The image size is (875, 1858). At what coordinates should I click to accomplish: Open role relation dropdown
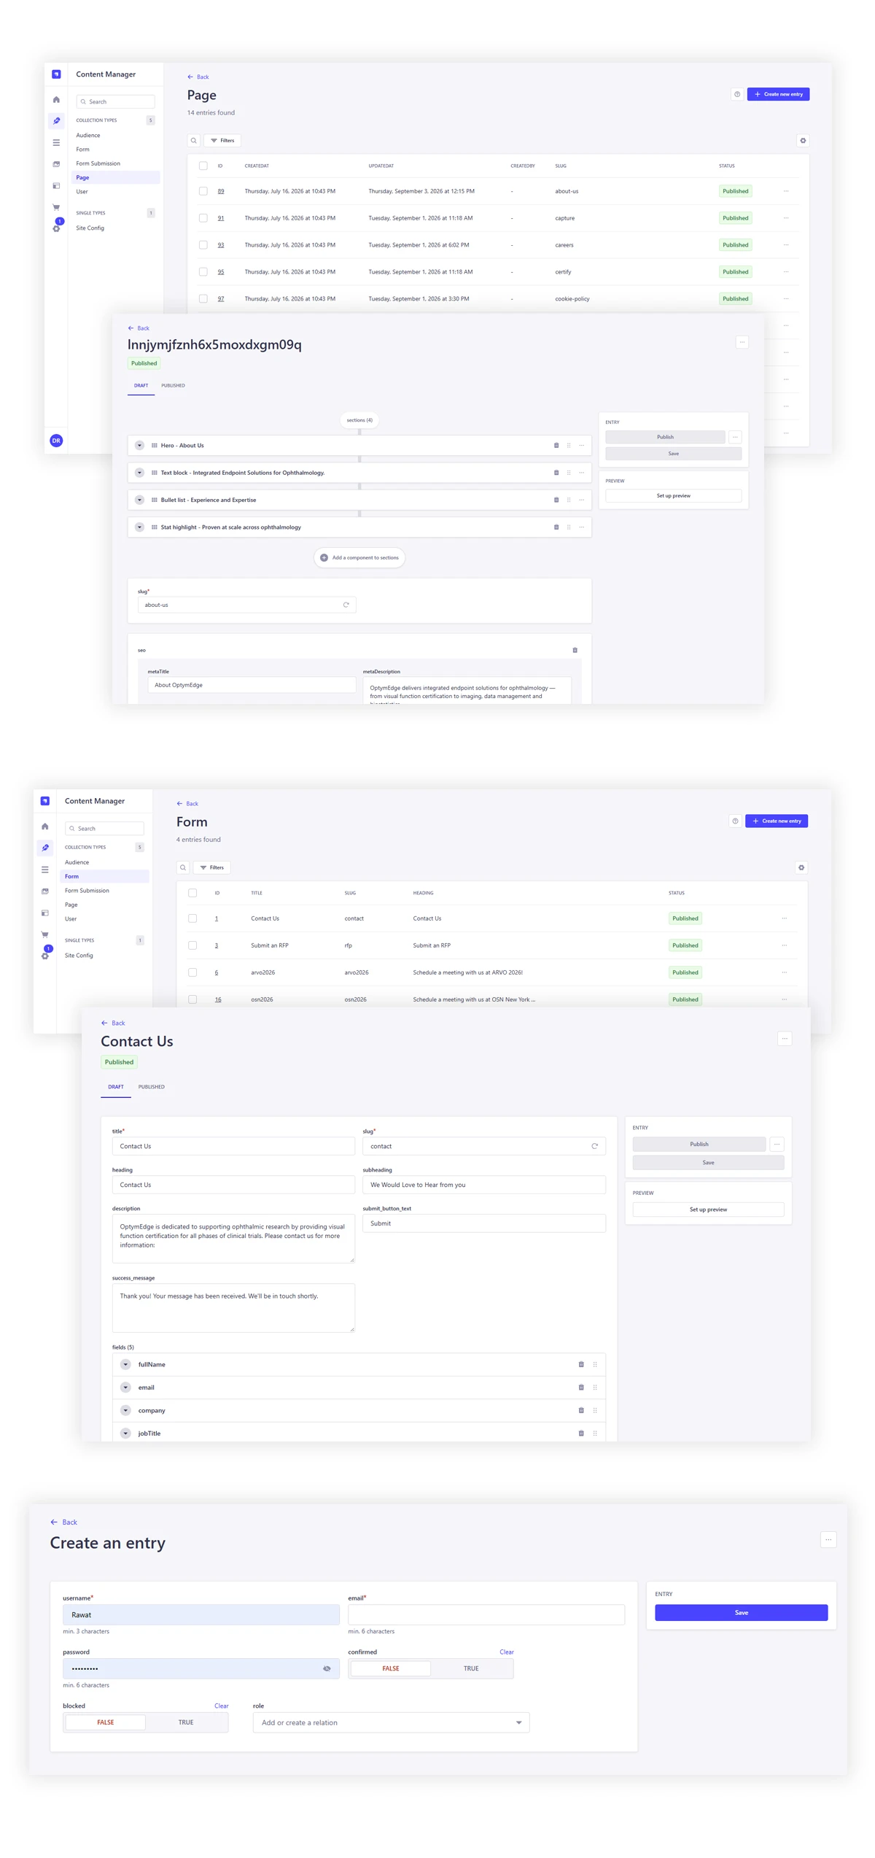391,1723
